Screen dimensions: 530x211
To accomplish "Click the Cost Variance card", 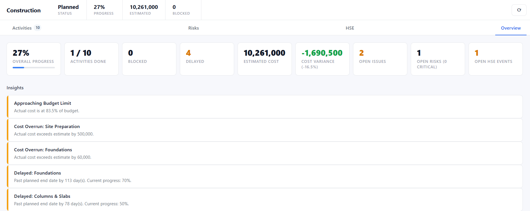I will [322, 59].
